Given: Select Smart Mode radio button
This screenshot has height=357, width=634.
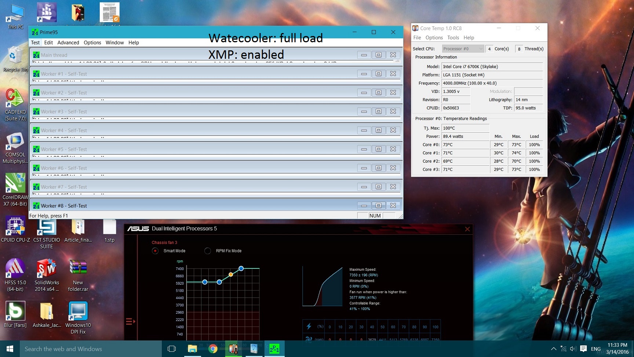Looking at the screenshot, I should (155, 251).
